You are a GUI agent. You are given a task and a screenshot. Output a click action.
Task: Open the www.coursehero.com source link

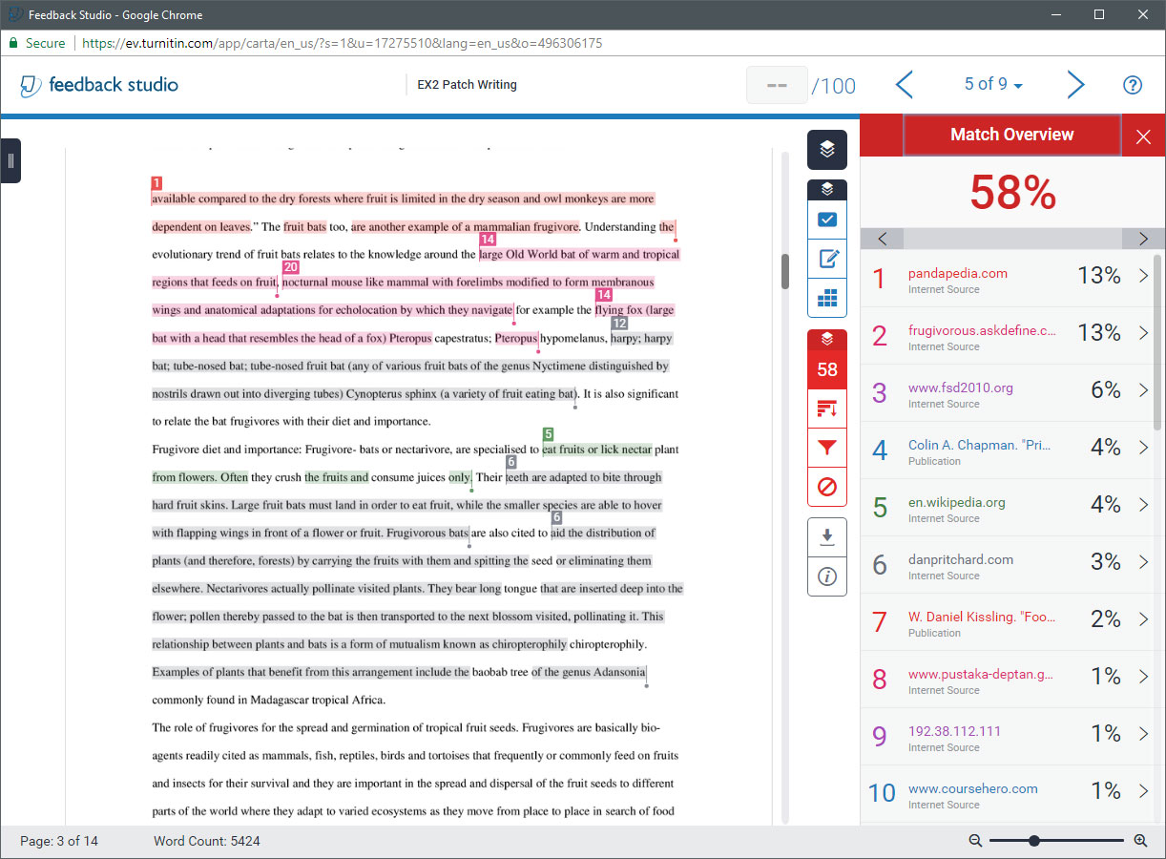pos(973,788)
